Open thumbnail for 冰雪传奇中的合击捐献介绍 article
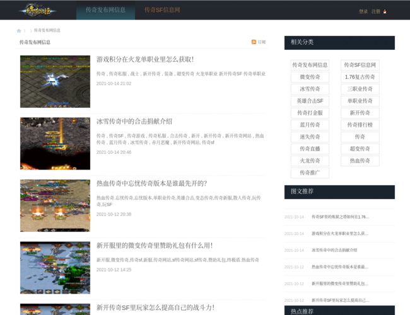The width and height of the screenshot is (410, 315). click(x=55, y=143)
